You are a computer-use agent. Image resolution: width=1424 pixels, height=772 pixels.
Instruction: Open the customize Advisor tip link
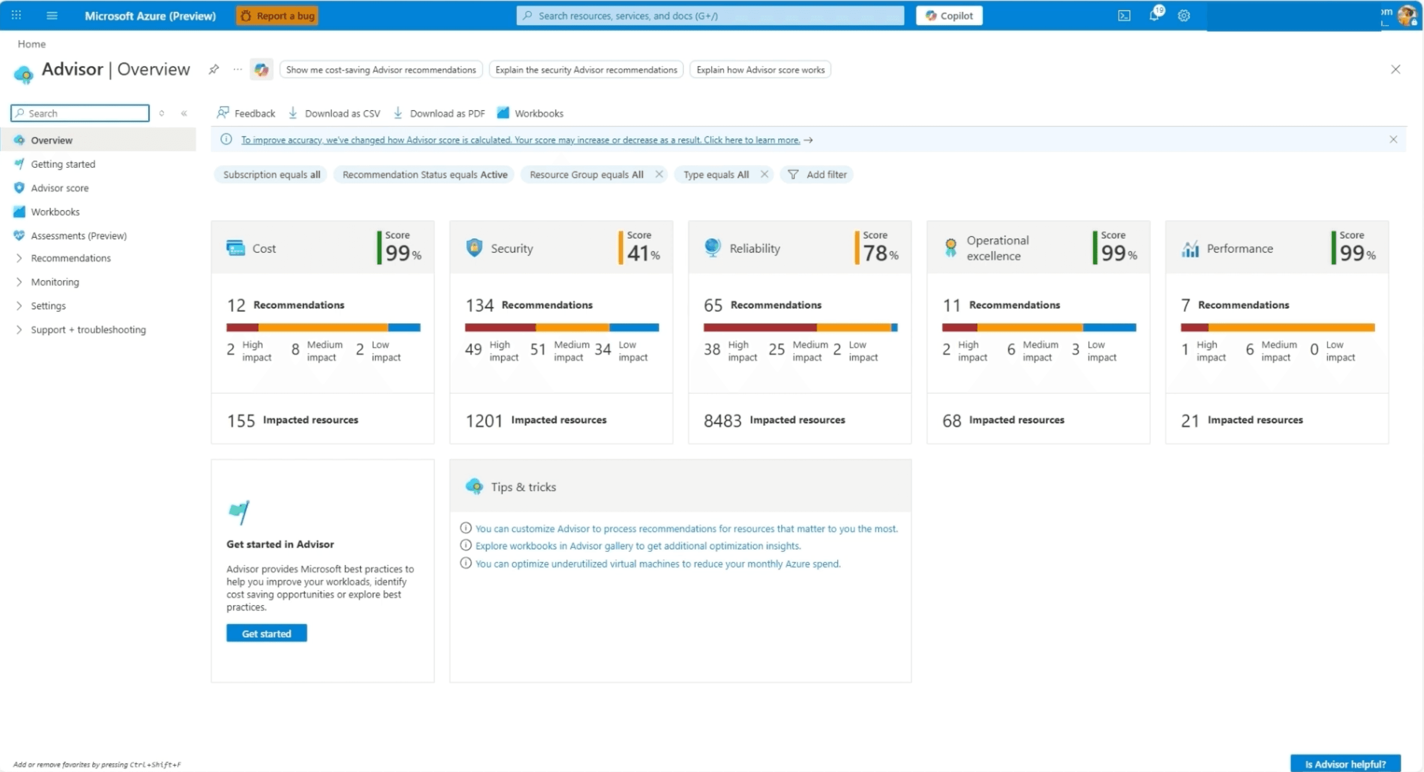point(686,528)
